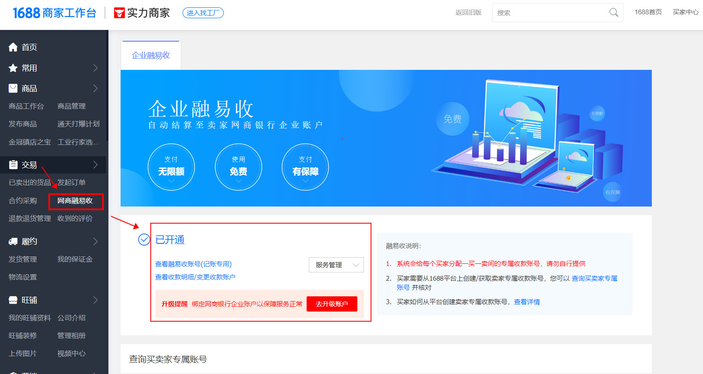This screenshot has width=703, height=374.
Task: Open 查看融易收账号(记账专用) link
Action: (x=193, y=264)
